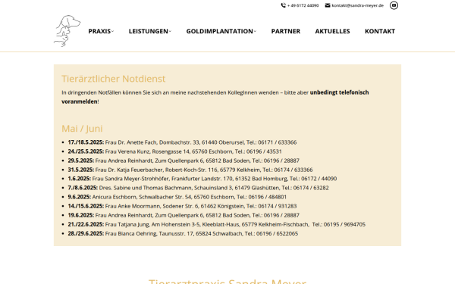The image size is (455, 284).
Task: Open the kontakt@sandra-meyer.de email link
Action: [x=357, y=5]
